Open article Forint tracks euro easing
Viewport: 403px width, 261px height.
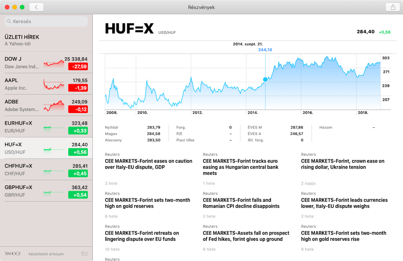pos(241,167)
